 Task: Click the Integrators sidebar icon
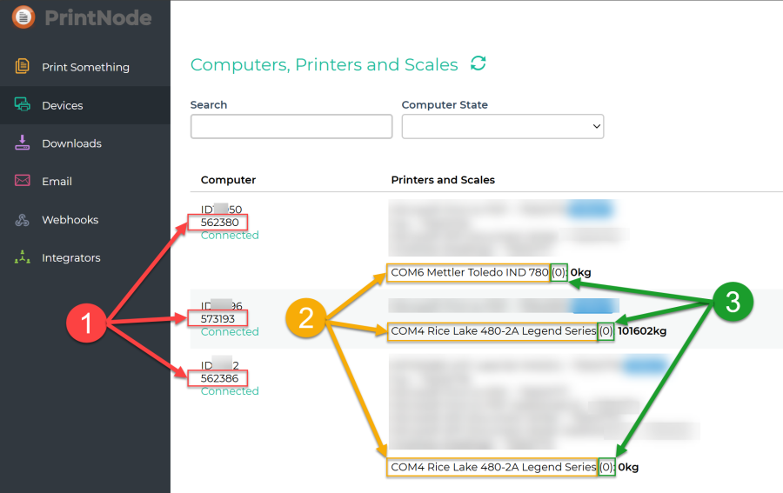tap(23, 258)
